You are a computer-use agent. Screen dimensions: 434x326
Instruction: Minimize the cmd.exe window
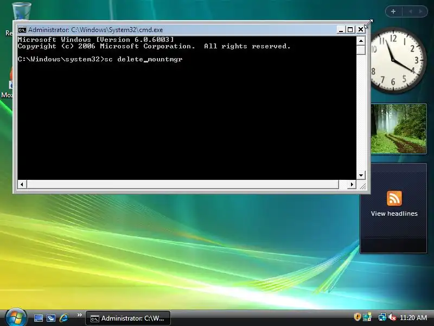click(x=341, y=30)
